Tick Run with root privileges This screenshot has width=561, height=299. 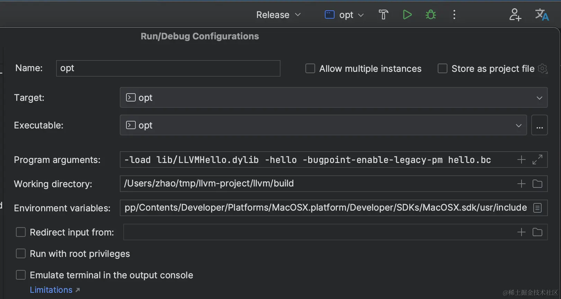coord(21,253)
